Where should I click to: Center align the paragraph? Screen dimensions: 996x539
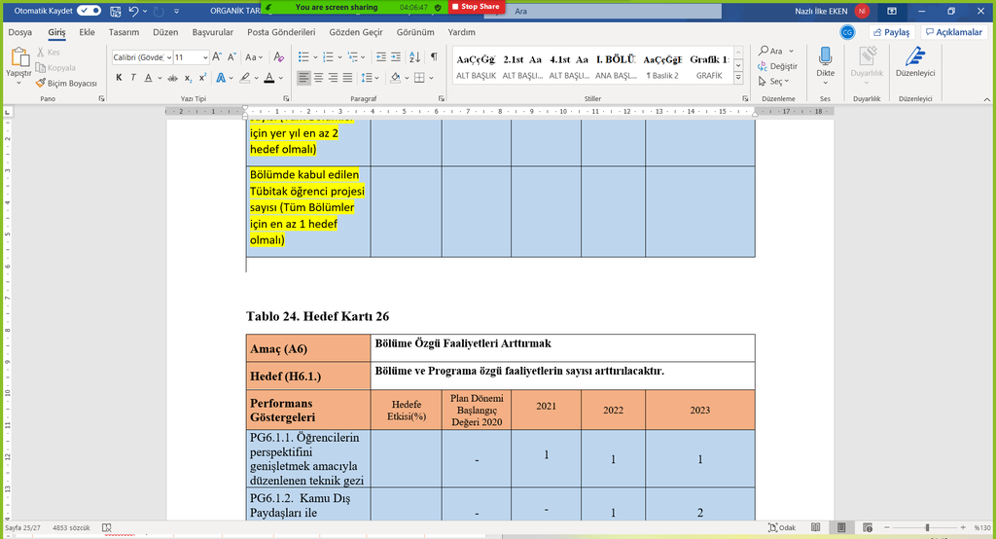(x=318, y=78)
